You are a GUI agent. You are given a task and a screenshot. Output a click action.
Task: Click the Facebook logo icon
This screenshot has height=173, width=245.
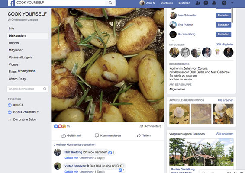(x=11, y=3)
